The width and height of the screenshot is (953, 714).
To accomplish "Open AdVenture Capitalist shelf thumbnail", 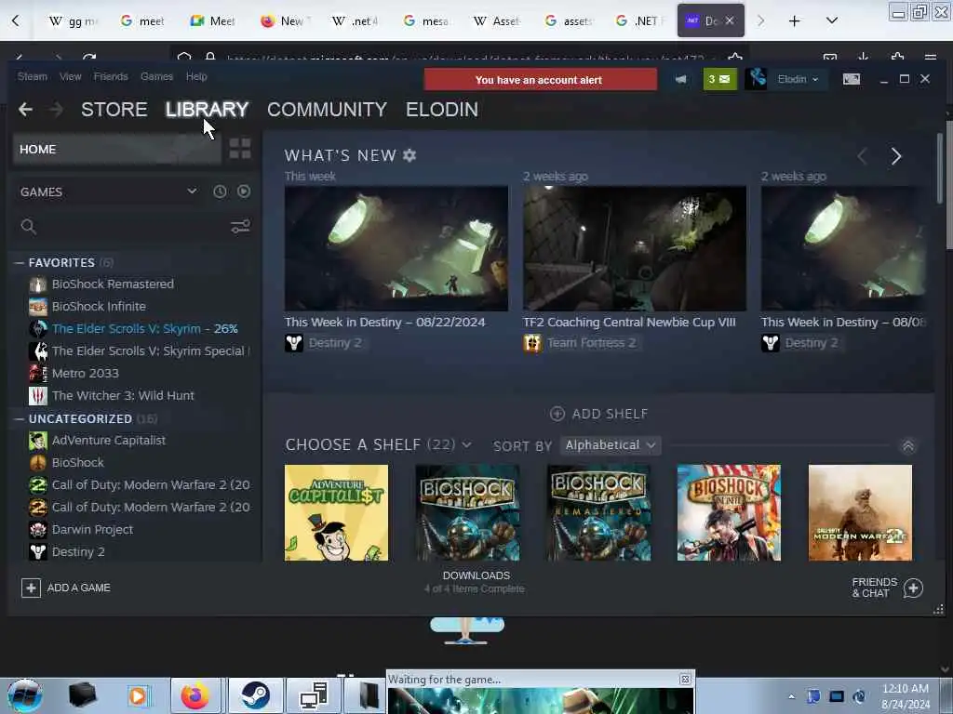I will 336,512.
